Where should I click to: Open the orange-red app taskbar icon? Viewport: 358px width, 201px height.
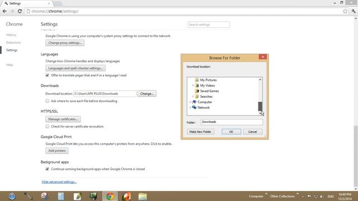click(126, 196)
